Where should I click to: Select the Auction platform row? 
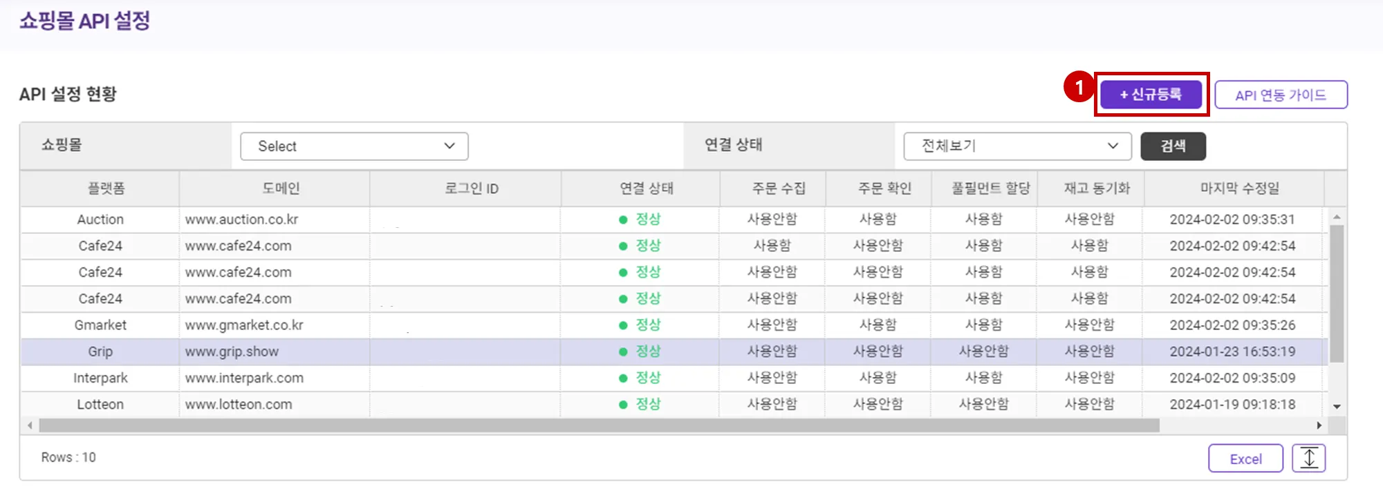click(x=100, y=220)
